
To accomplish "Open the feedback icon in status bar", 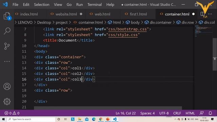I will [x=201, y=113].
